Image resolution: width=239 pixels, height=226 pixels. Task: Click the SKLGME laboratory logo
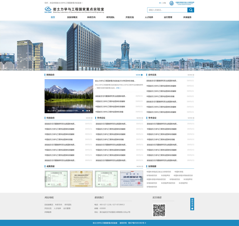point(74,10)
